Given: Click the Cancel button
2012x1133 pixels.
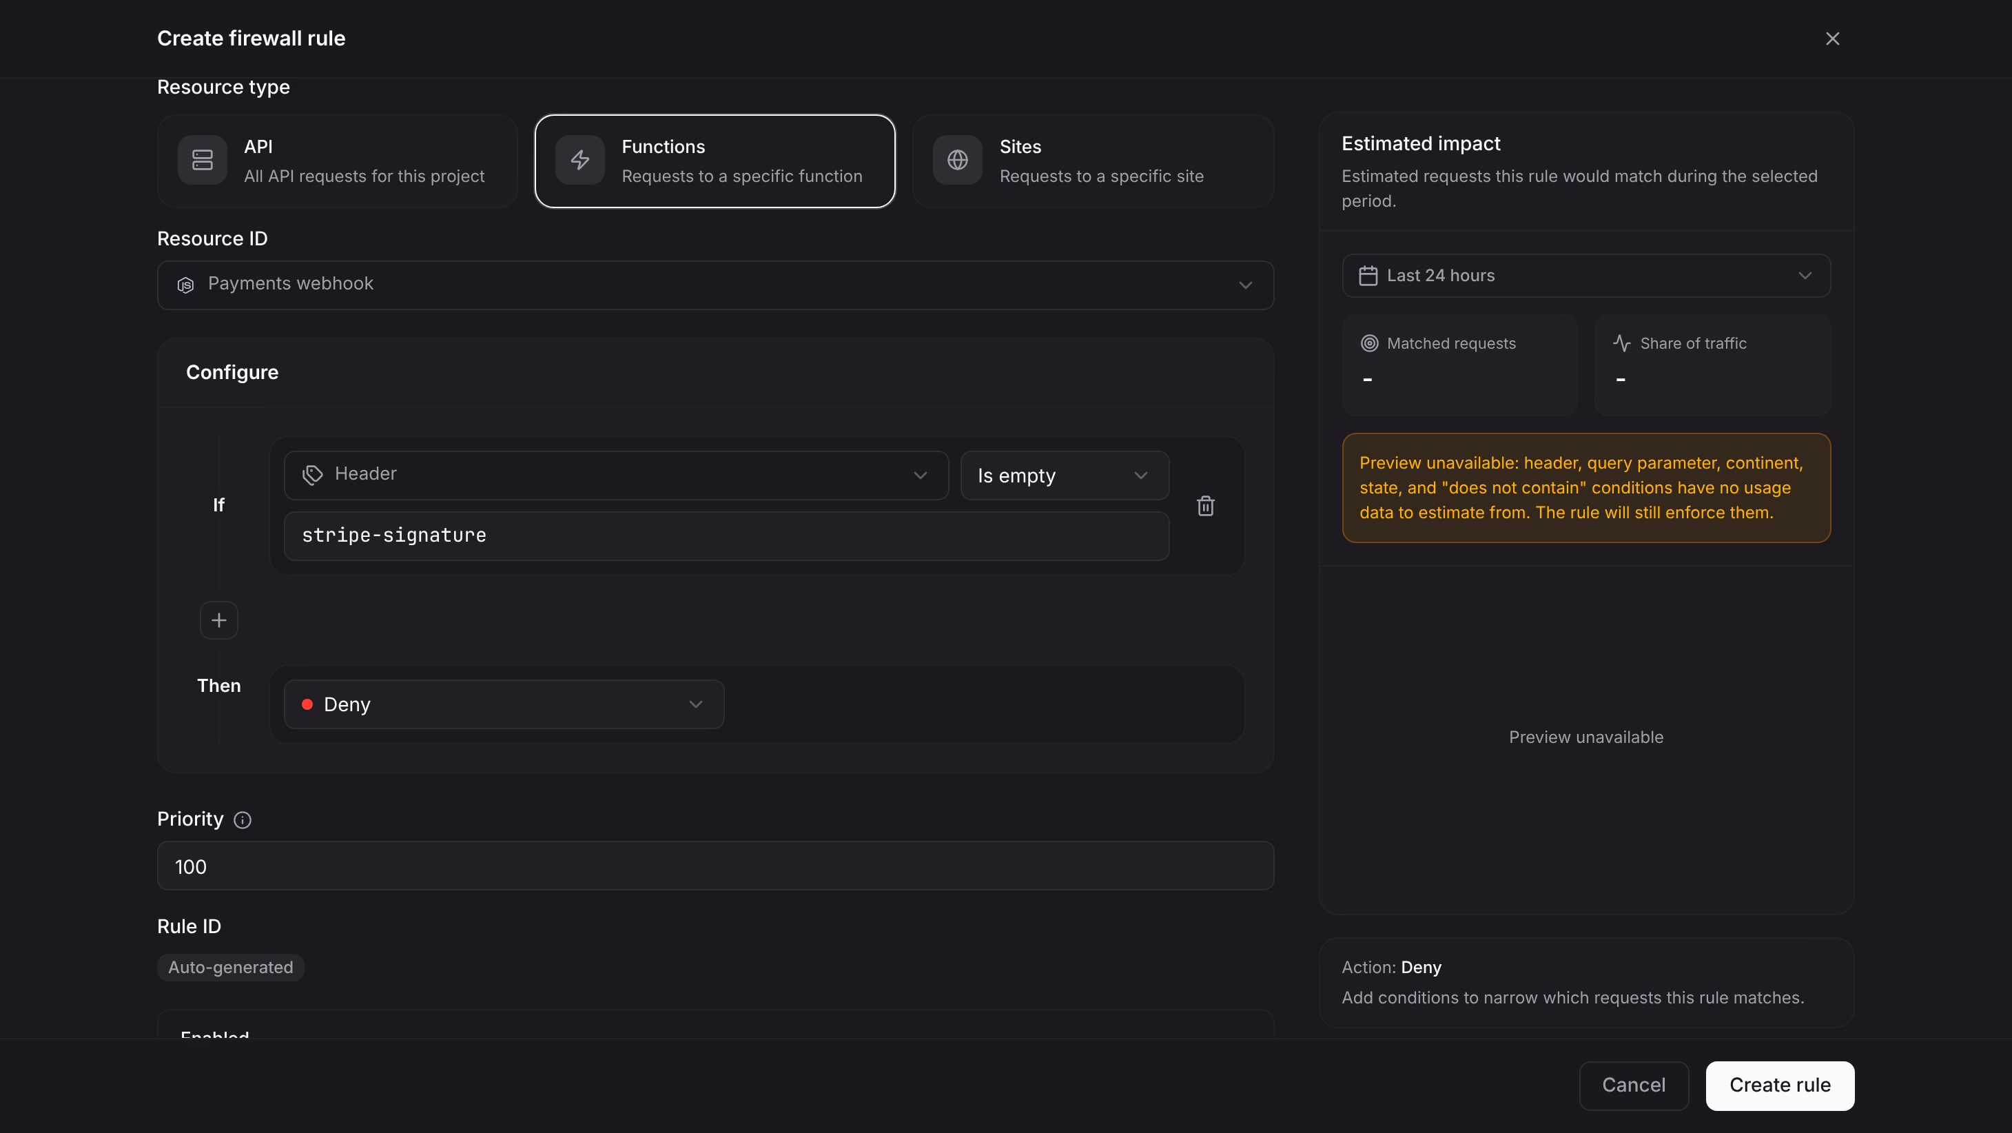Looking at the screenshot, I should pos(1633,1085).
